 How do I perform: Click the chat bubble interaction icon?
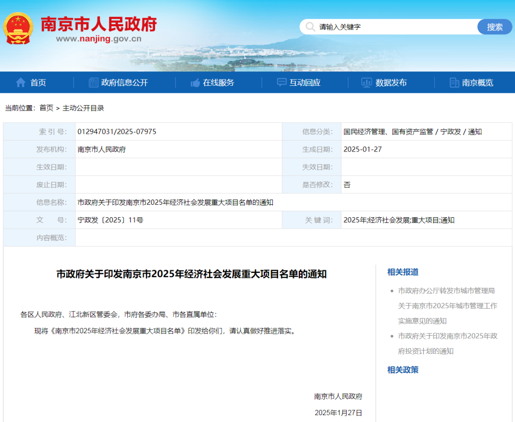tap(282, 82)
